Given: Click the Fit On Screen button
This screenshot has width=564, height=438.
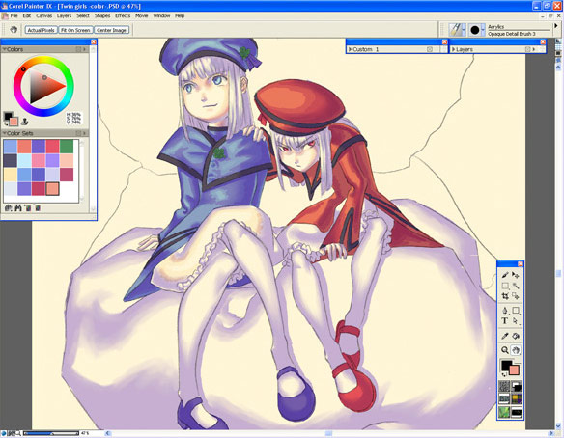Looking at the screenshot, I should click(x=75, y=30).
